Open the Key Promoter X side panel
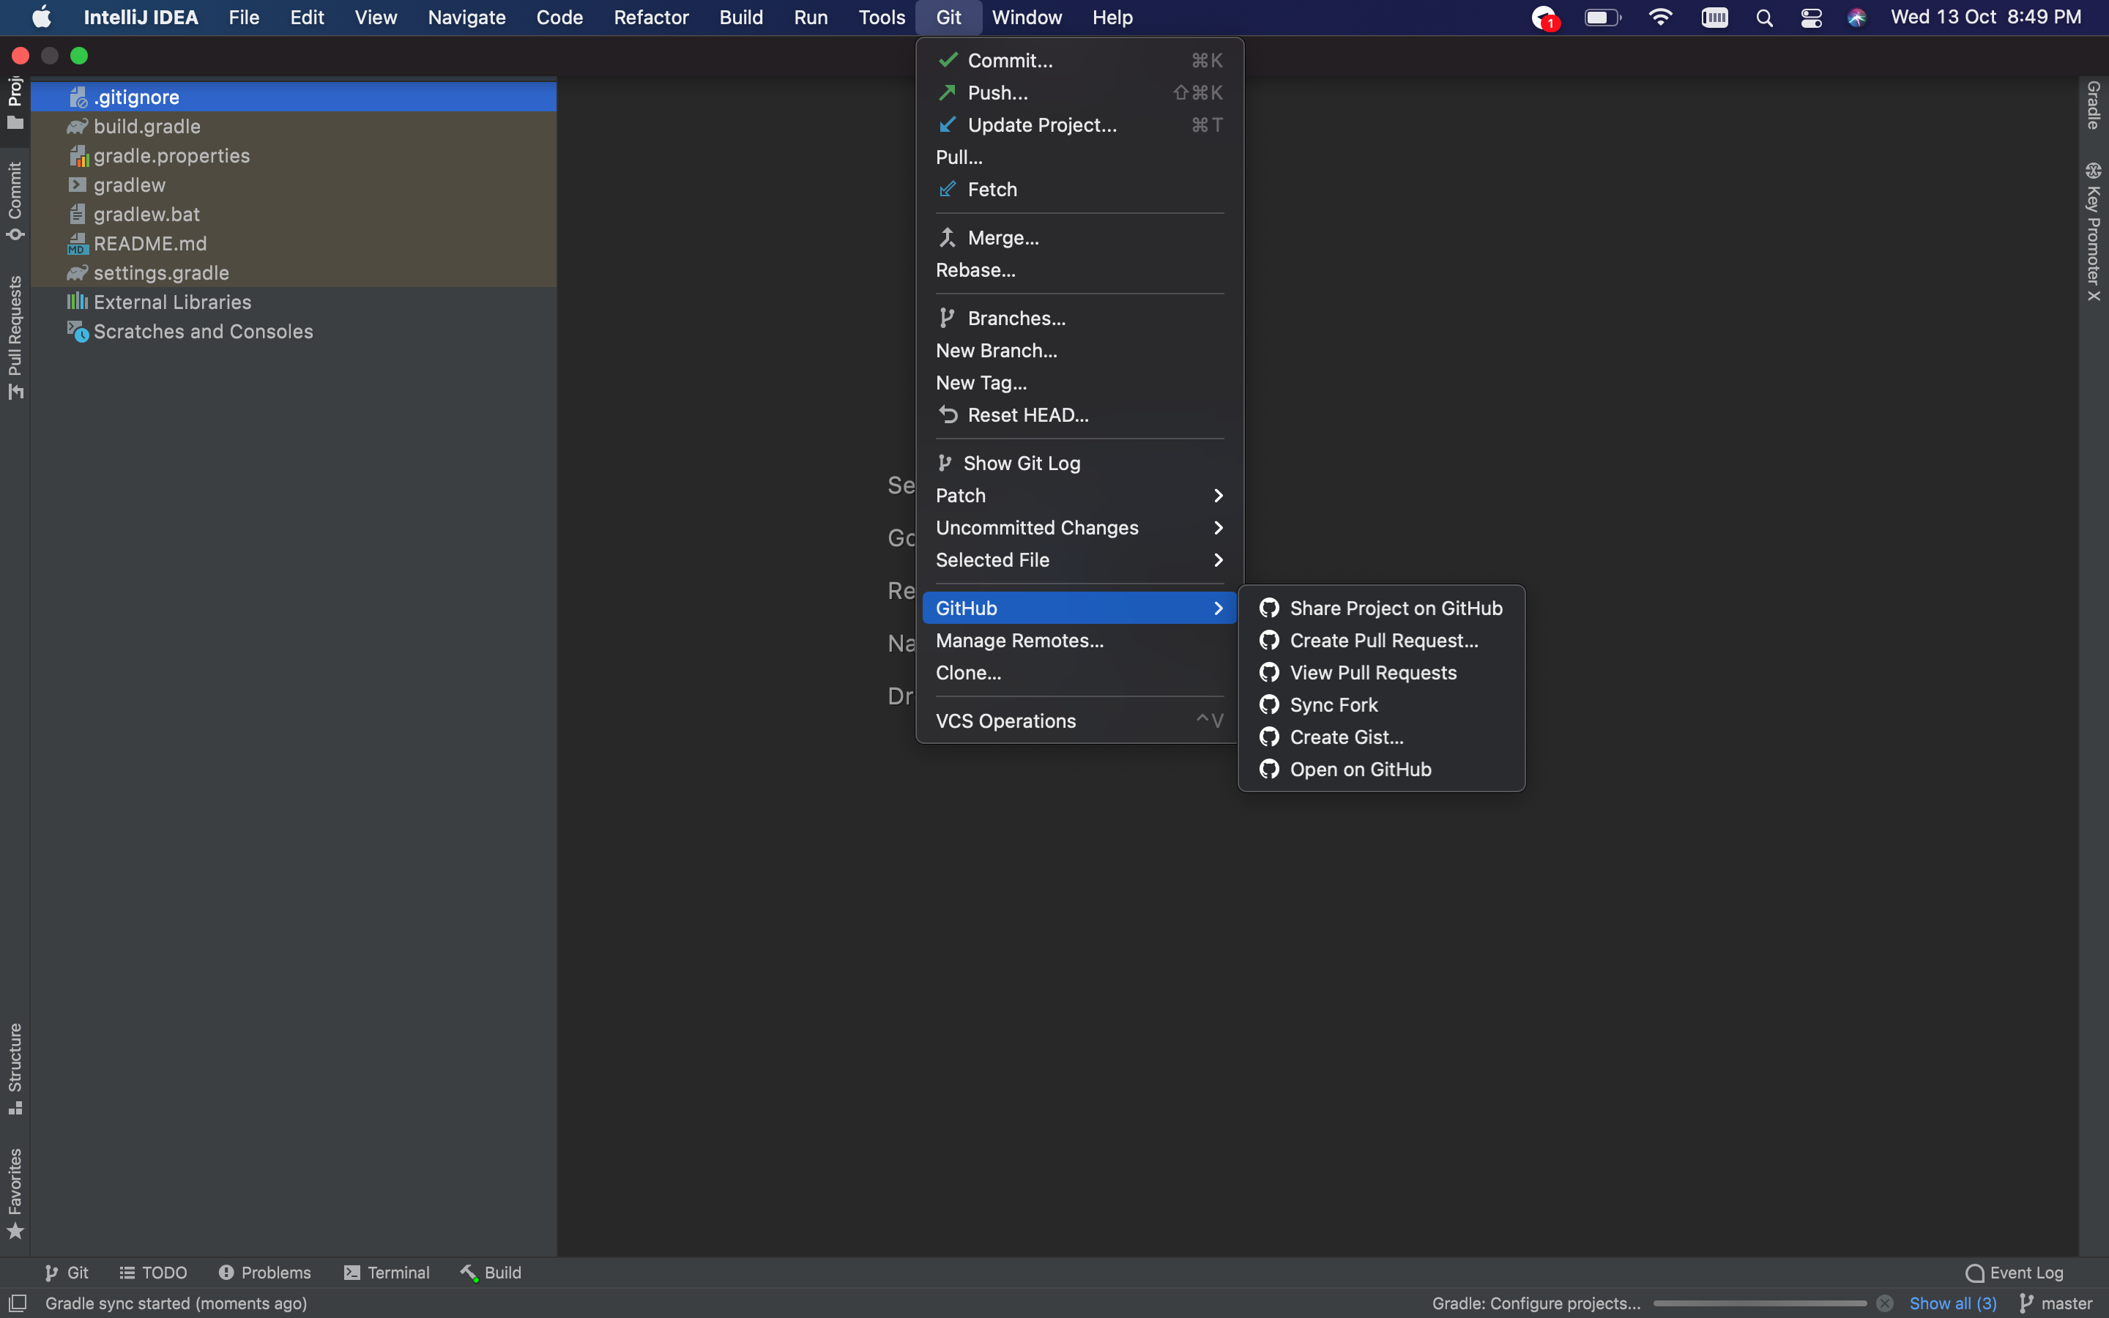The height and width of the screenshot is (1318, 2109). tap(2092, 231)
